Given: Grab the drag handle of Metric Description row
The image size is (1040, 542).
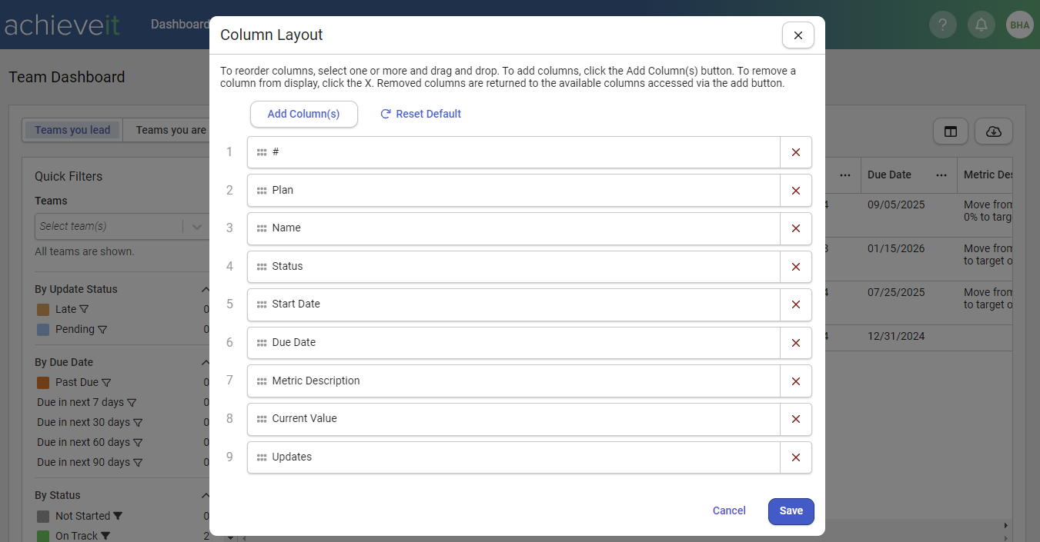Looking at the screenshot, I should pos(262,381).
